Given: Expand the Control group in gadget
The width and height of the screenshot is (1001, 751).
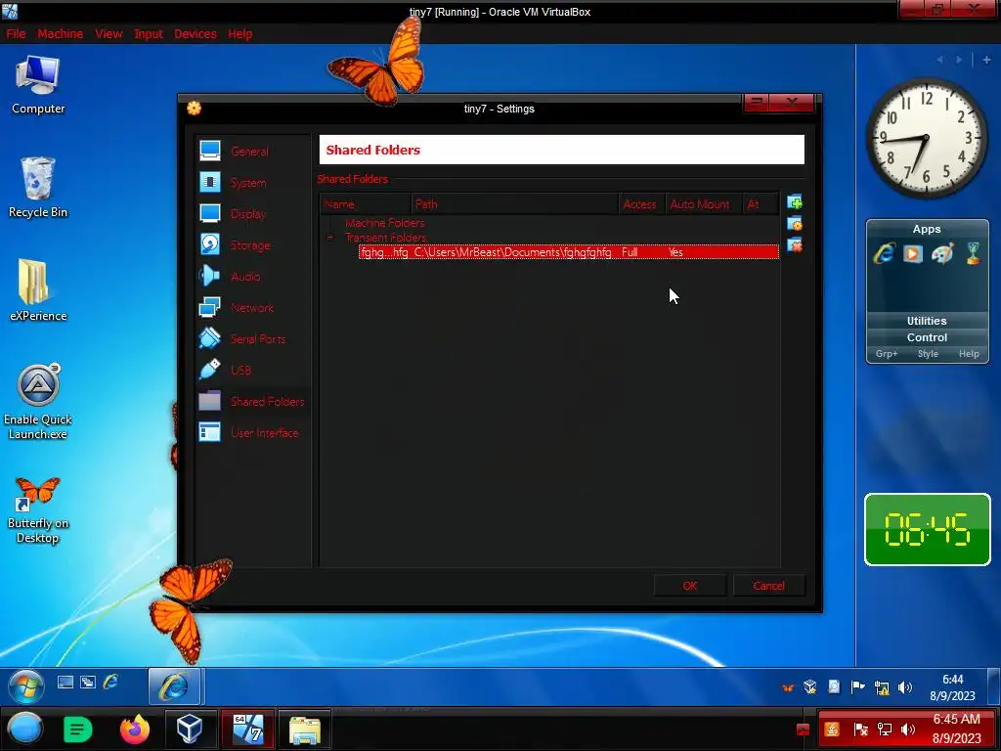Looking at the screenshot, I should coord(927,337).
